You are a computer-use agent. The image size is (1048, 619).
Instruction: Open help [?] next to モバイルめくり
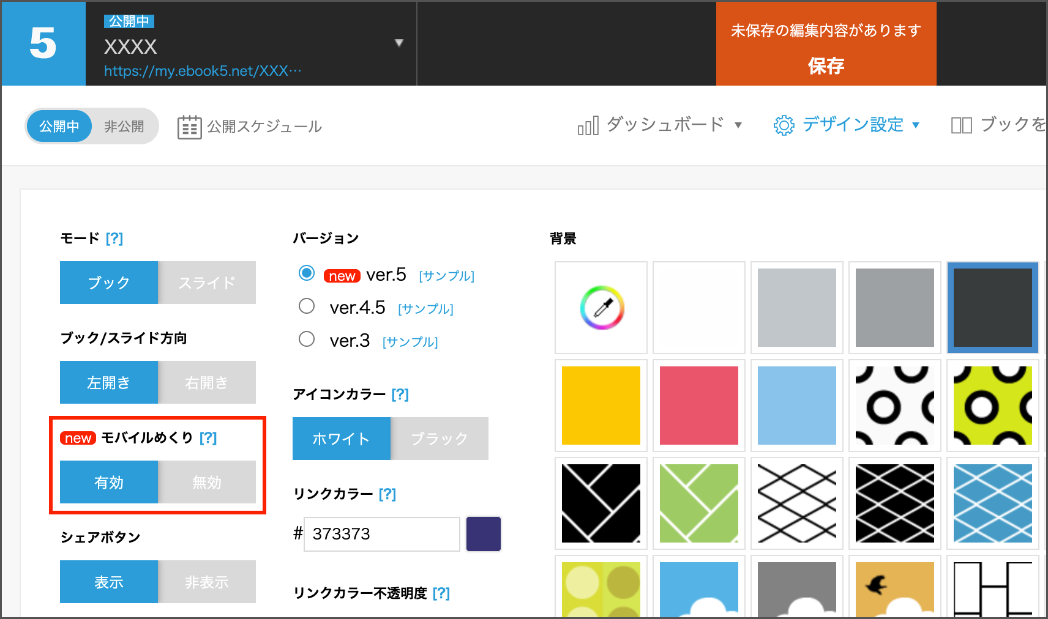click(208, 438)
